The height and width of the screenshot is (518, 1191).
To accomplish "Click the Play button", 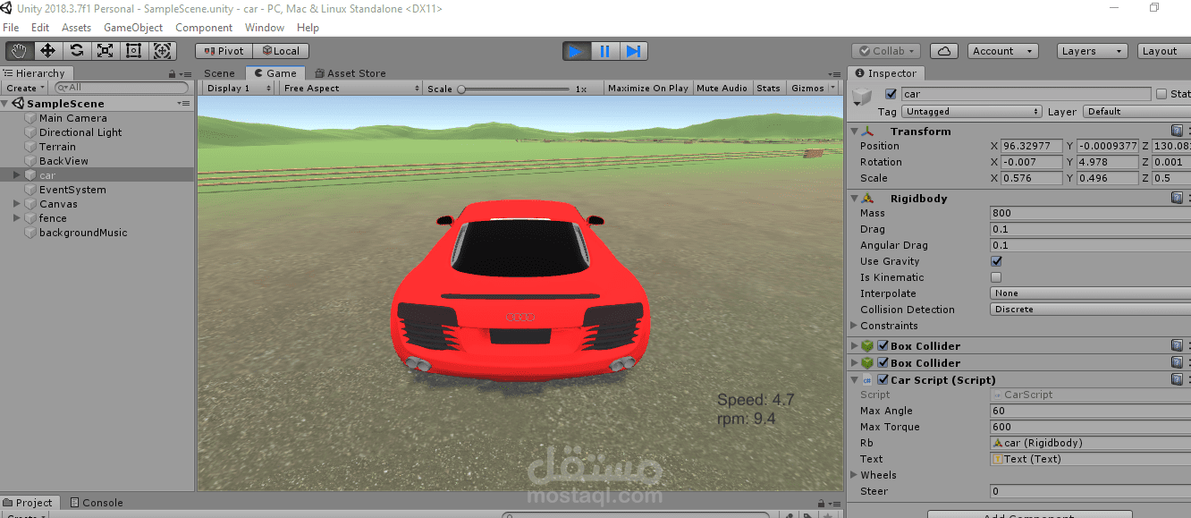I will click(577, 51).
